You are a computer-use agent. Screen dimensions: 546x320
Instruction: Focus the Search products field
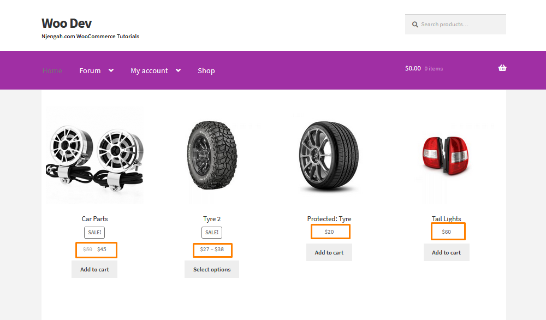455,25
